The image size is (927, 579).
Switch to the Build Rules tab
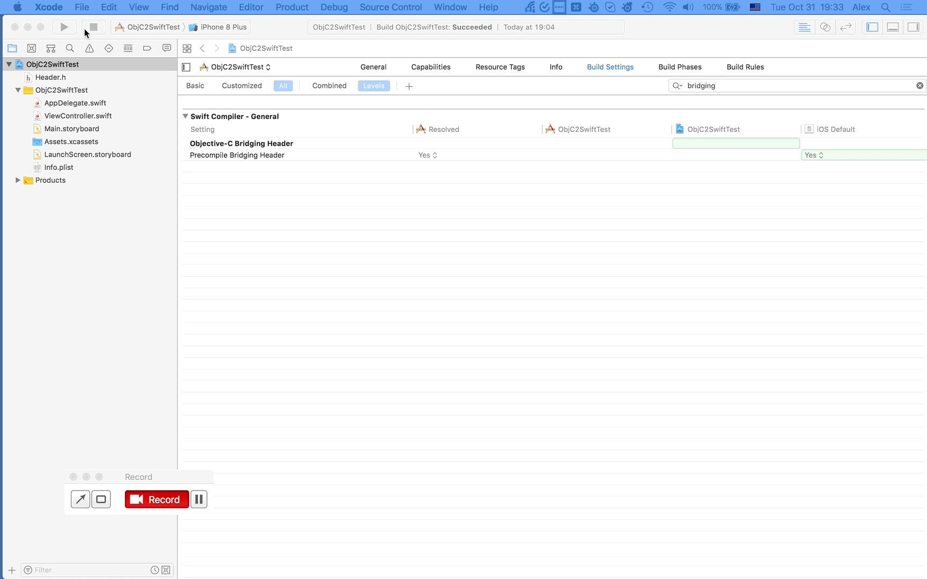745,67
